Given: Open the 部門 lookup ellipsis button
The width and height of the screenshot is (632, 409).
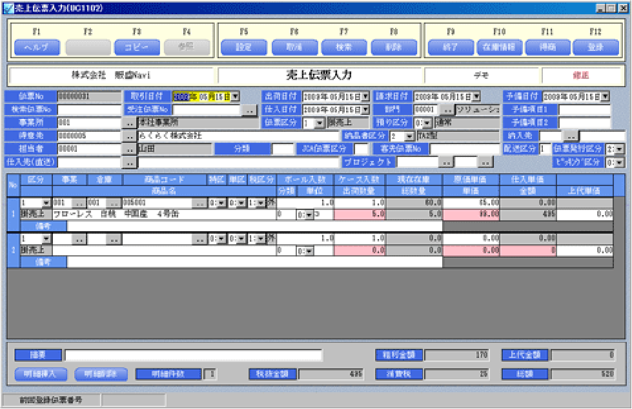Looking at the screenshot, I should [447, 110].
